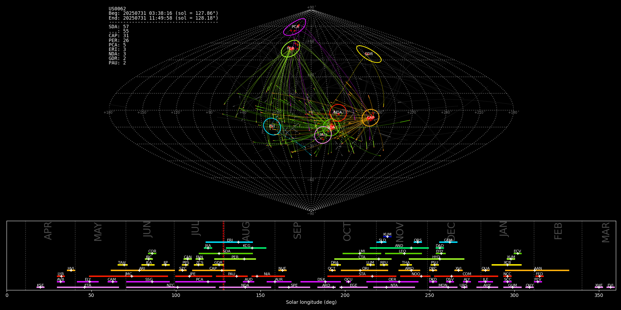Viewport: 621px width, 310px height.
Task: Click the AUG month label
Action: click(x=246, y=231)
